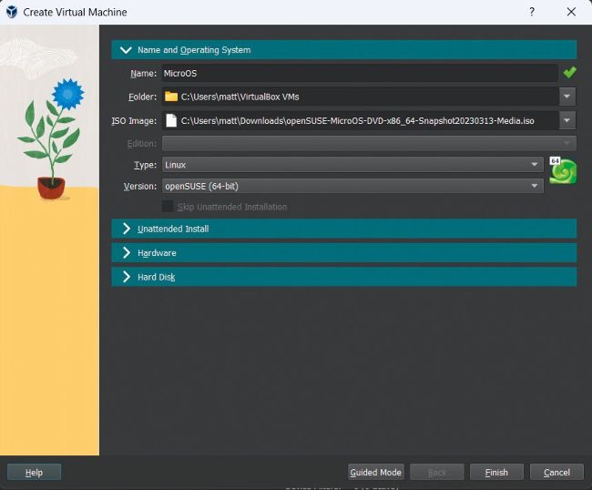Viewport: 592px width, 490px height.
Task: Switch to Guided Mode
Action: [376, 472]
